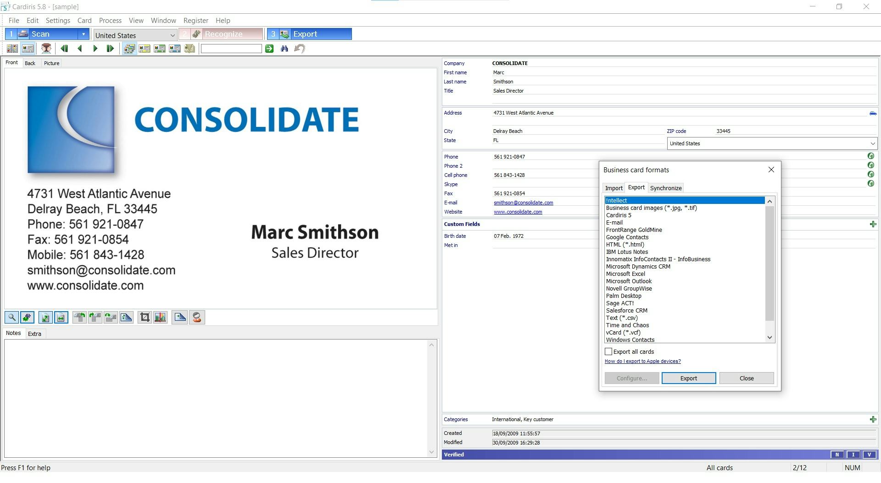This screenshot has height=483, width=881.
Task: Switch to the Import tab in dialog
Action: coord(613,188)
